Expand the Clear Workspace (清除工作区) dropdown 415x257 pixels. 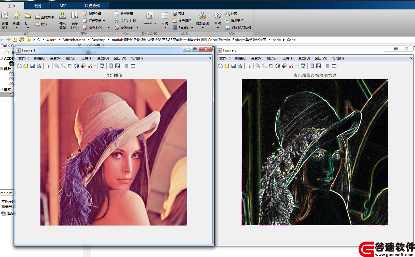[x=109, y=27]
